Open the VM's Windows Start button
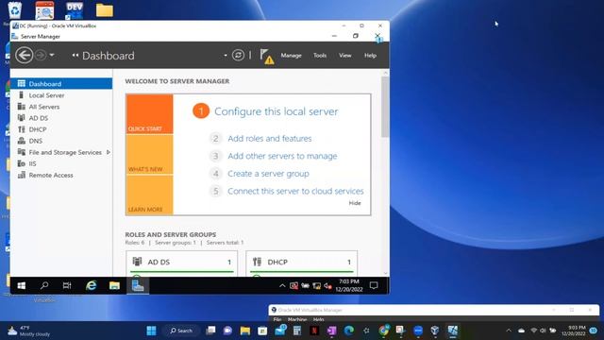This screenshot has height=340, width=604. click(x=21, y=285)
